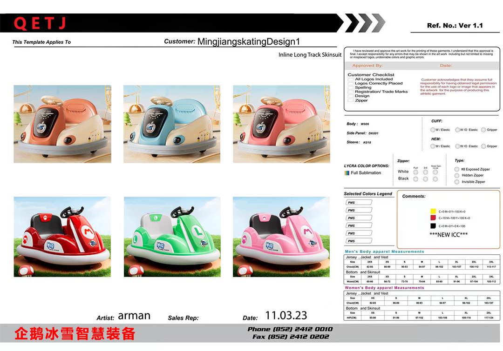Select White zipper 3/4 length option
This screenshot has height=351, width=503.
coord(425,172)
